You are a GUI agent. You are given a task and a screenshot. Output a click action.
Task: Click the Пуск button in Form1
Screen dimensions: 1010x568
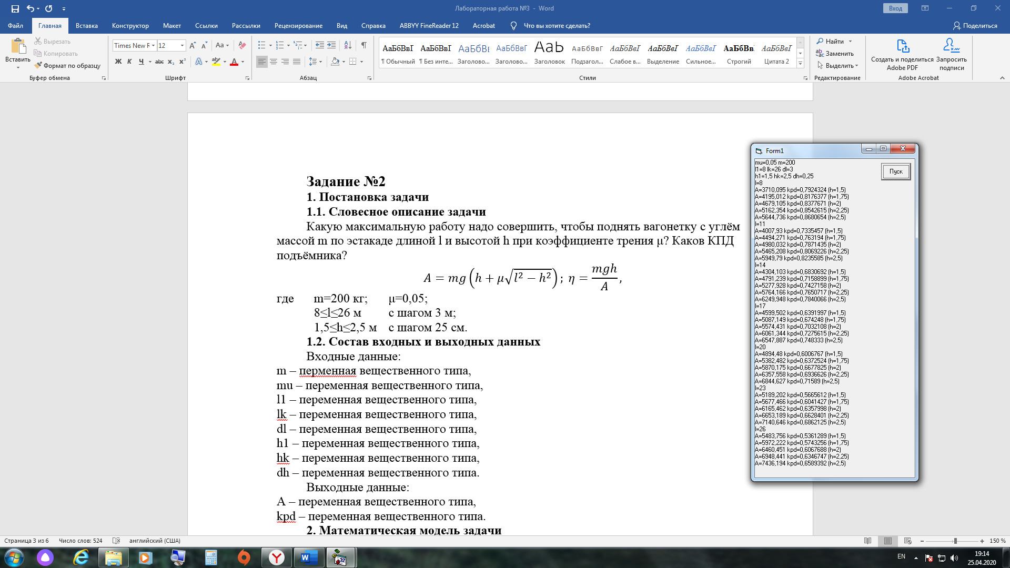coord(896,171)
